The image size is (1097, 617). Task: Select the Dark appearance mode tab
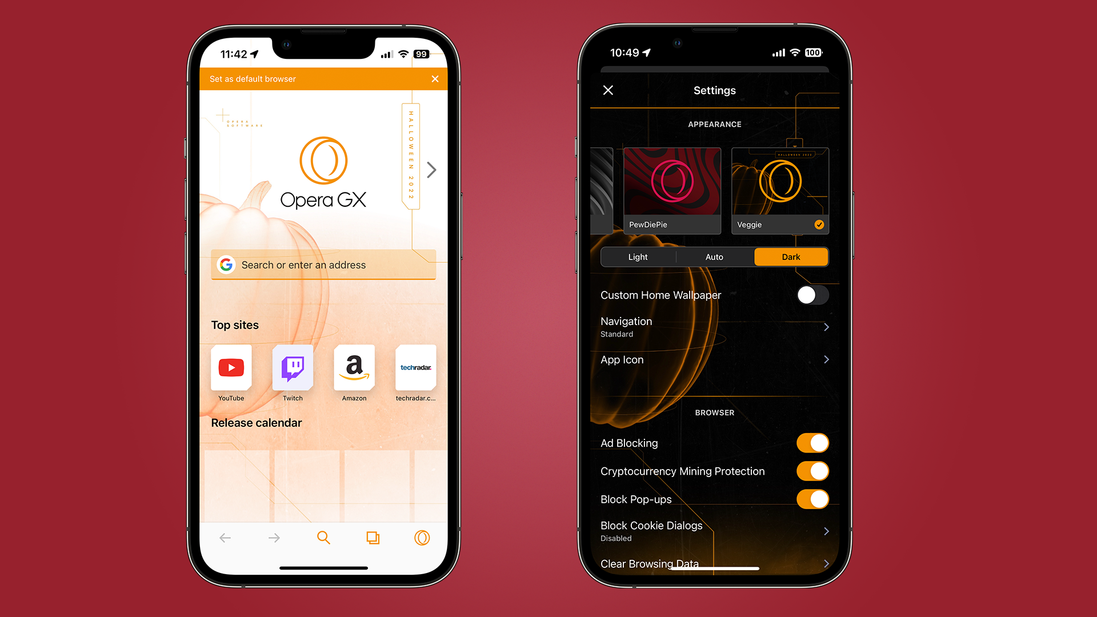(789, 257)
